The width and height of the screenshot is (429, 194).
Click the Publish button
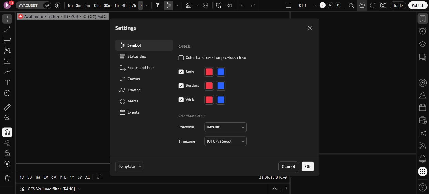[x=418, y=5]
